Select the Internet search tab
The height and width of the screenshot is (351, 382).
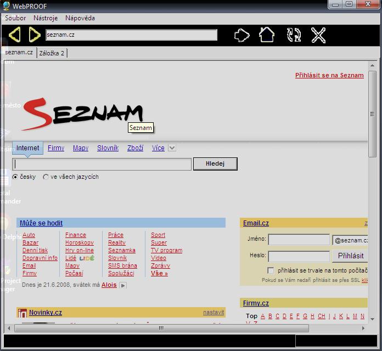(28, 148)
